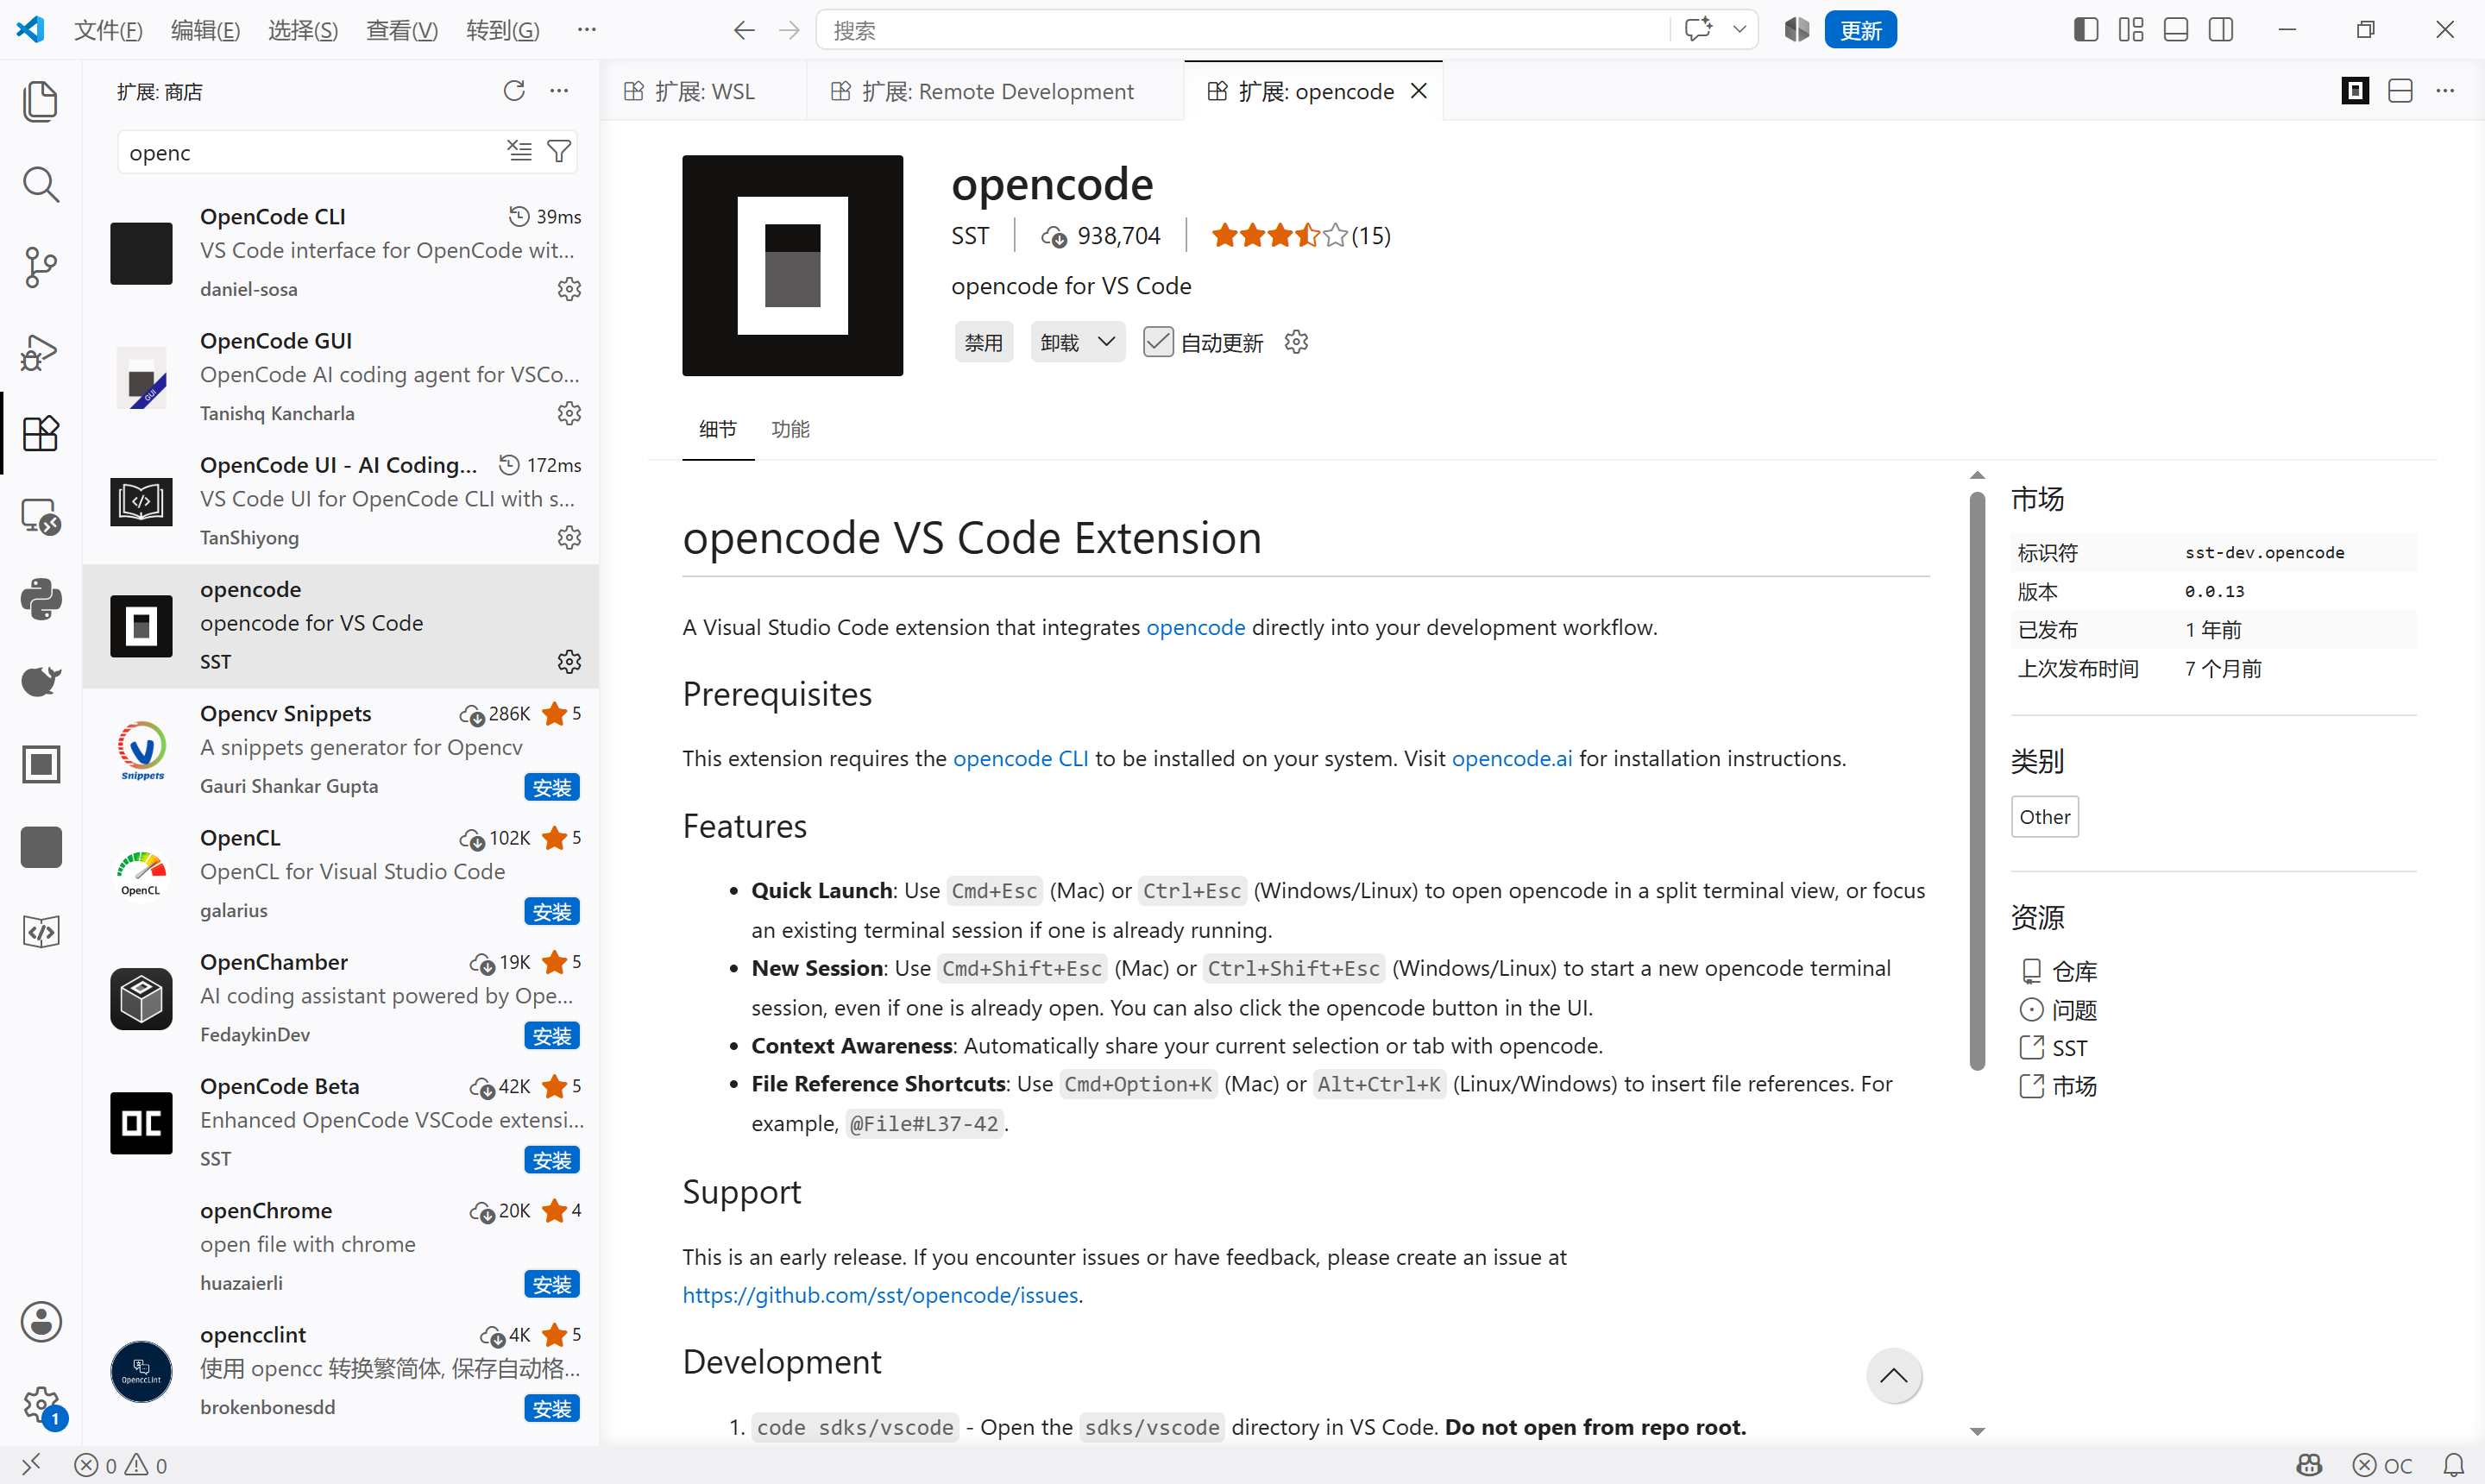The height and width of the screenshot is (1484, 2485).
Task: Open the Search view in activity bar
Action: coord(40,185)
